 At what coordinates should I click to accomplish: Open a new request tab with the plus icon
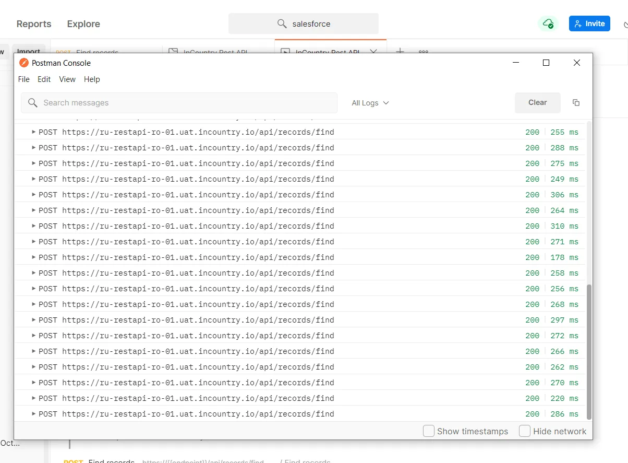click(400, 52)
